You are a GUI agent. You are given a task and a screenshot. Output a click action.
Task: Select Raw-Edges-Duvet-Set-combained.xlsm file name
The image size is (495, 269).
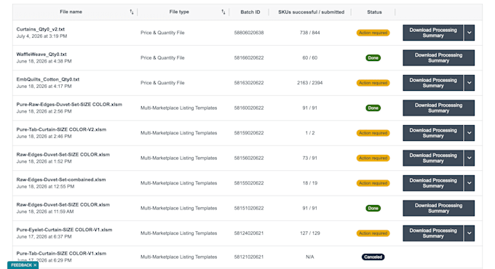[x=61, y=180]
